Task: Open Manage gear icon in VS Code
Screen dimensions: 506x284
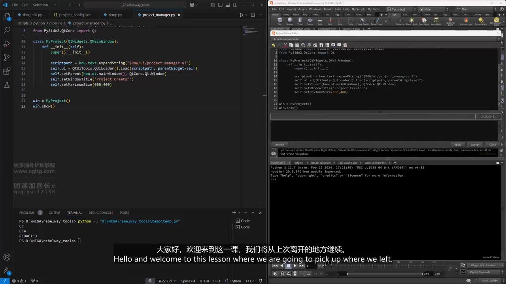Action: click(x=7, y=271)
